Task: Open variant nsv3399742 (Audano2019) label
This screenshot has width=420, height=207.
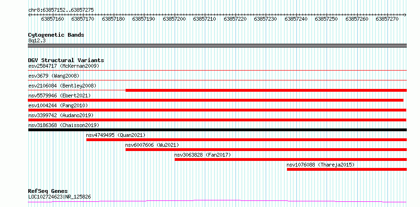Action: (61, 115)
